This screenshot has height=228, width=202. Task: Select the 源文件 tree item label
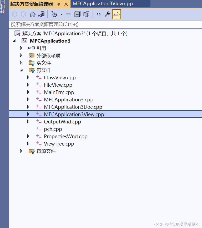pos(44,70)
